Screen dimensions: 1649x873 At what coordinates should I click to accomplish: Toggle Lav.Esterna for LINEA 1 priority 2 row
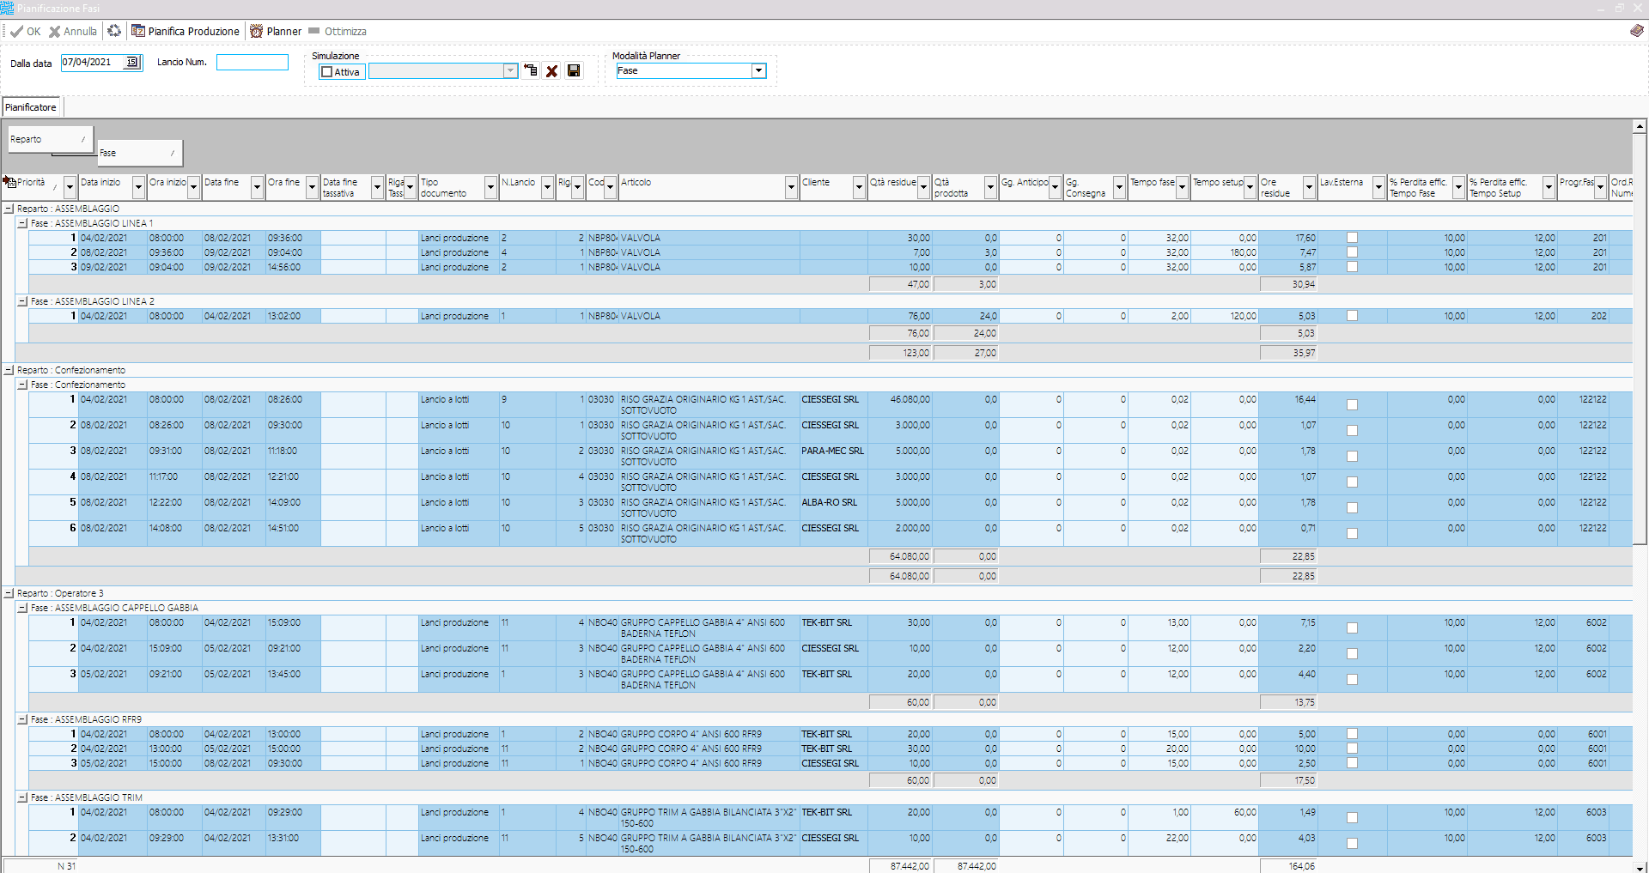point(1352,252)
